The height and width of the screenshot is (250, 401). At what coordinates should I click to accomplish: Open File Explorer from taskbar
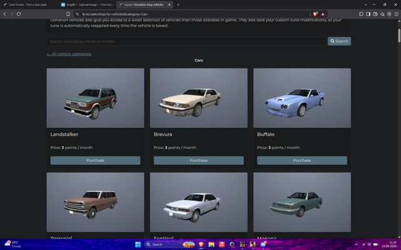pos(211,244)
